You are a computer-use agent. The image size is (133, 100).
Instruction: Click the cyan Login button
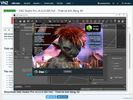tap(30, 75)
